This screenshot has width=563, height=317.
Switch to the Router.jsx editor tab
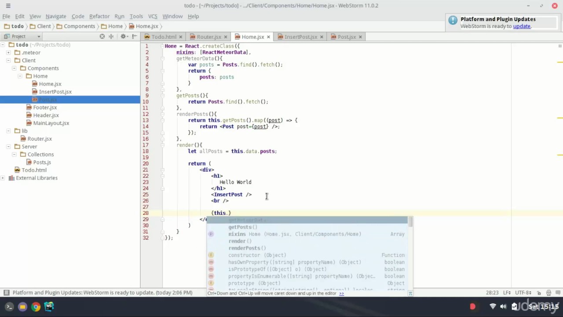(209, 37)
